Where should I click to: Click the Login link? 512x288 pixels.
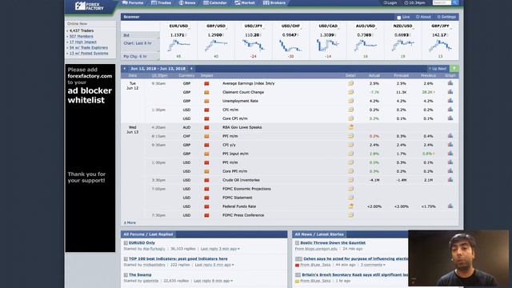390,2
